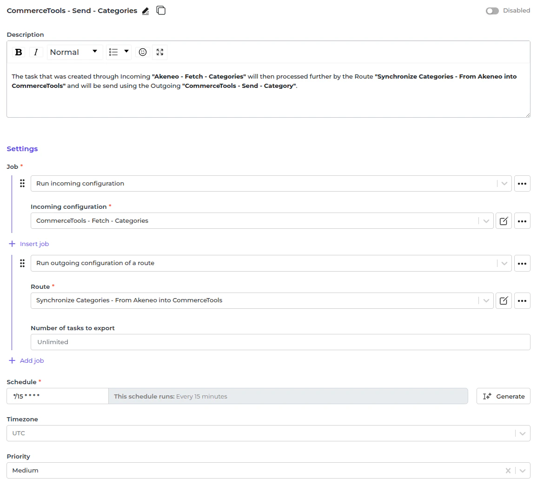Click Insert job link
Viewport: 537px width, 486px height.
(x=29, y=244)
